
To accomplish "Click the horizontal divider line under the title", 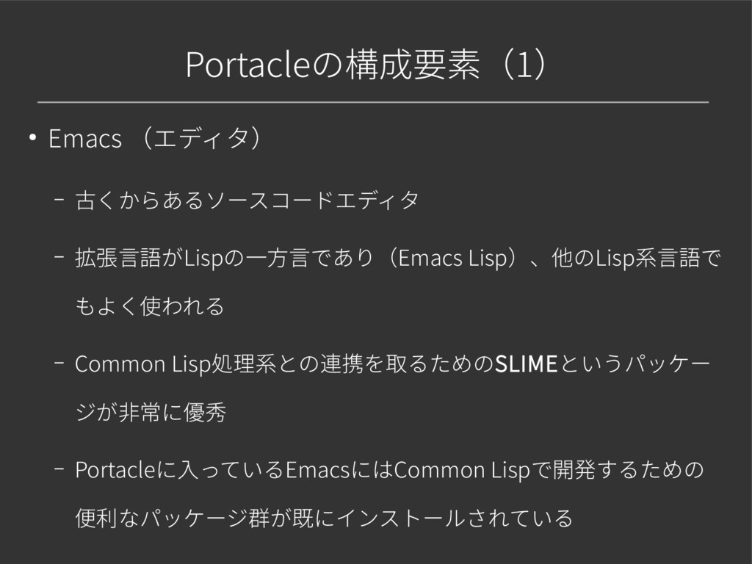I will coord(373,102).
